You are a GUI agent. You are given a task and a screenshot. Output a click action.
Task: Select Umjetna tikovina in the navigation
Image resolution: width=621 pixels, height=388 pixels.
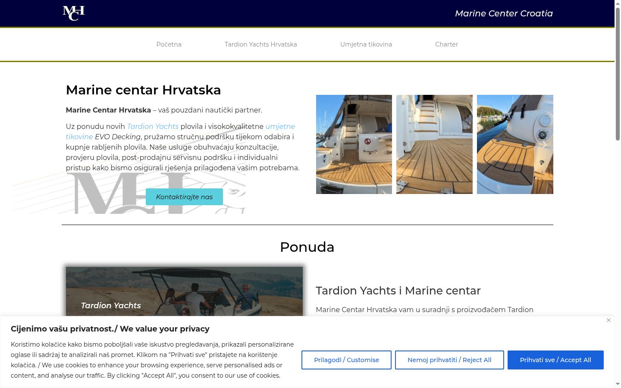tap(366, 44)
